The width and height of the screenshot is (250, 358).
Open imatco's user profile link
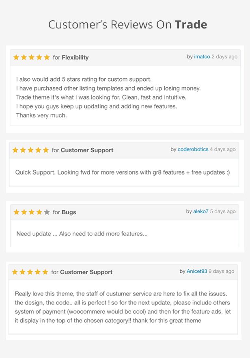(202, 57)
